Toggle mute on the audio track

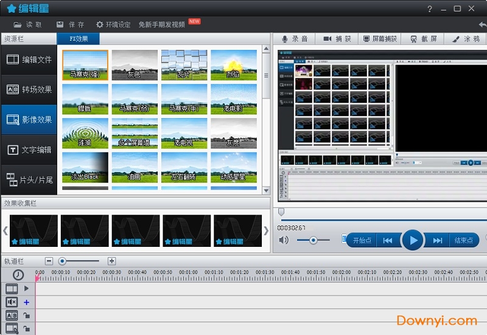[12, 302]
